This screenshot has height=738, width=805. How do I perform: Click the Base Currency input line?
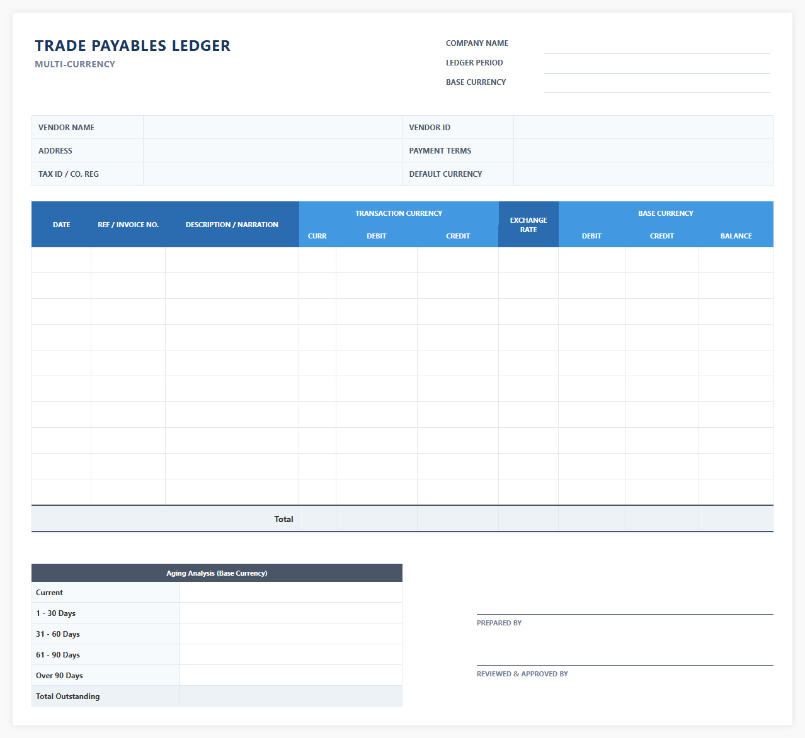point(656,83)
